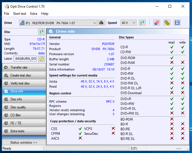
Task: Open the Start test menu
Action: [x=20, y=14]
